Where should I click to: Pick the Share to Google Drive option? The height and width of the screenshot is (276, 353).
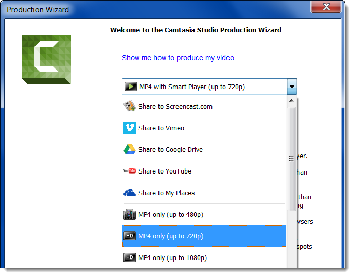(204, 150)
